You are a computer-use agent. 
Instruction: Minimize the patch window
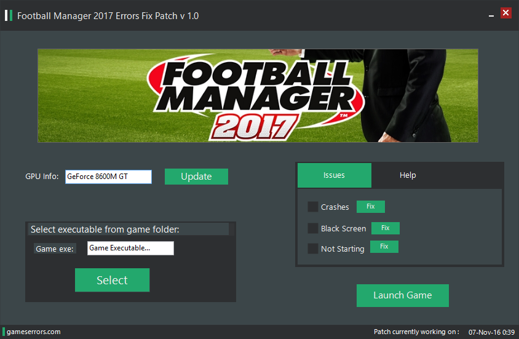click(491, 15)
